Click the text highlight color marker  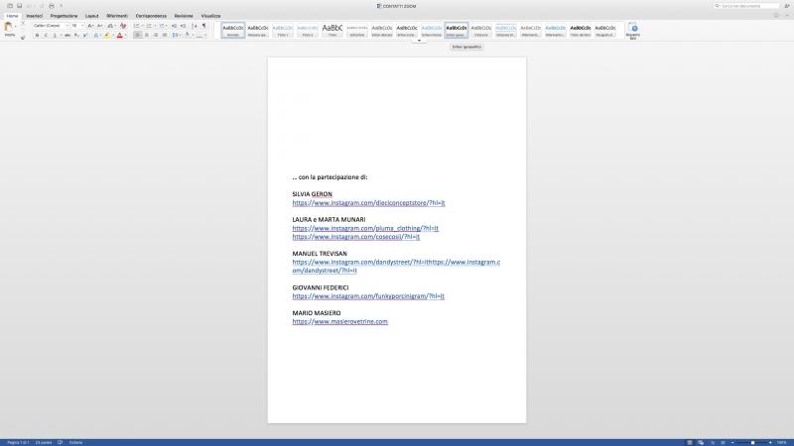click(106, 36)
